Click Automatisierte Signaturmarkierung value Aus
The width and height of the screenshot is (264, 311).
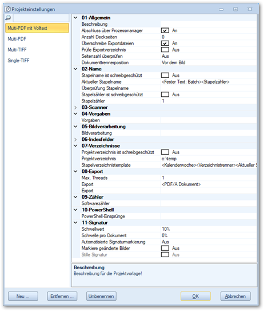coord(165,242)
